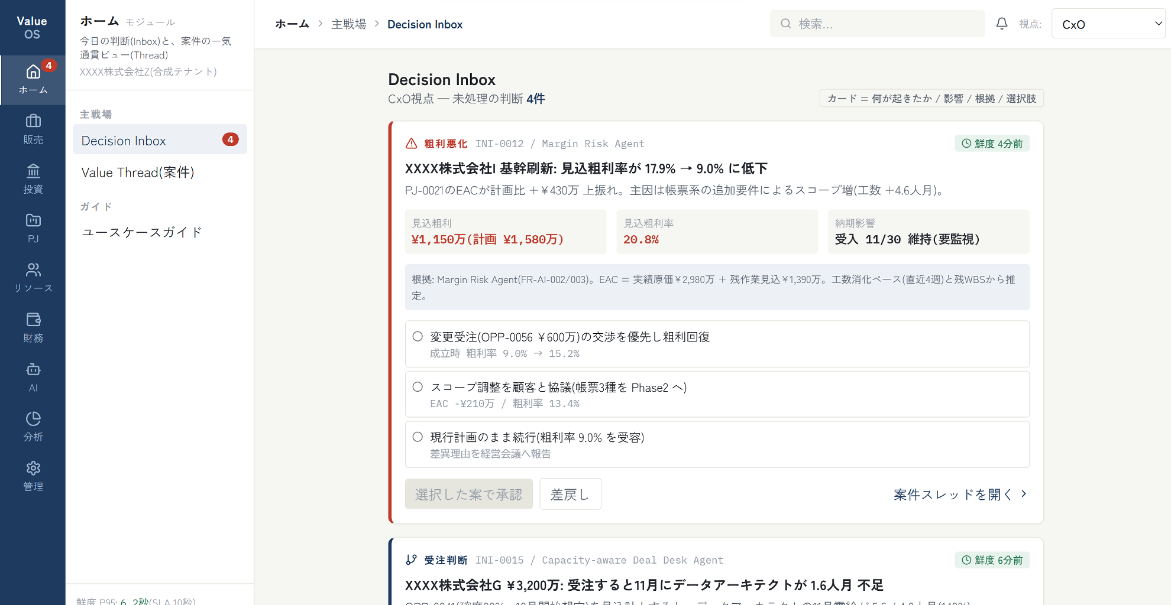Click the Value OS logo
The image size is (1171, 605).
tap(32, 27)
